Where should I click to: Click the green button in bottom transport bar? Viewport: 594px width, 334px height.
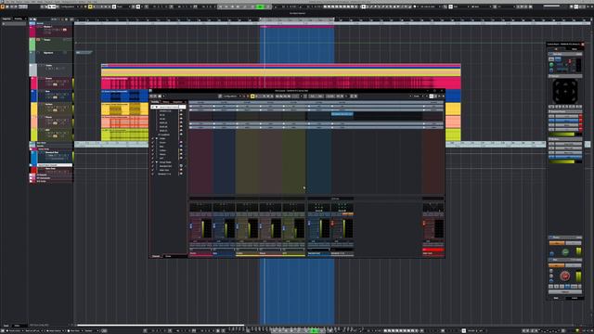click(314, 330)
